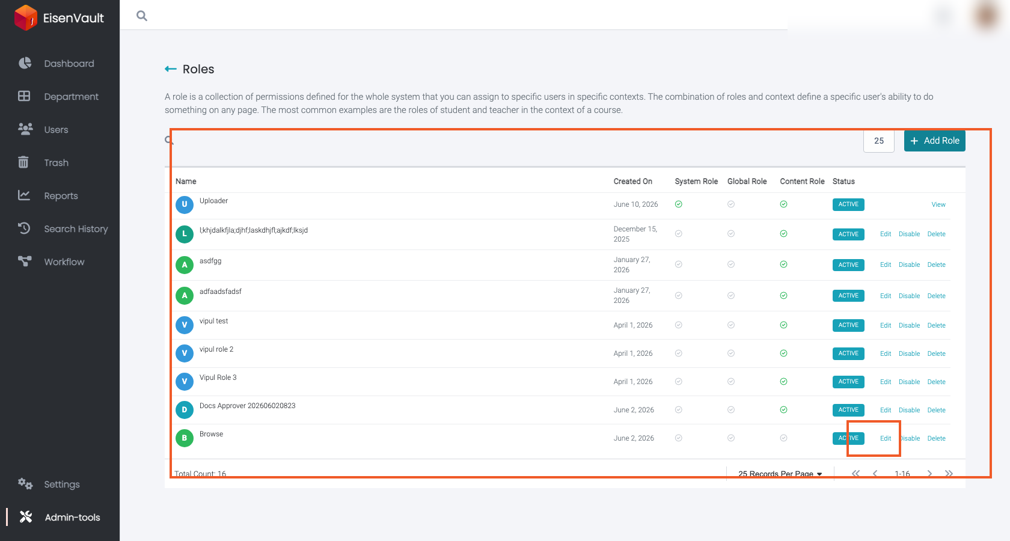Click View for the Uploader role
The width and height of the screenshot is (1010, 541).
tap(938, 204)
